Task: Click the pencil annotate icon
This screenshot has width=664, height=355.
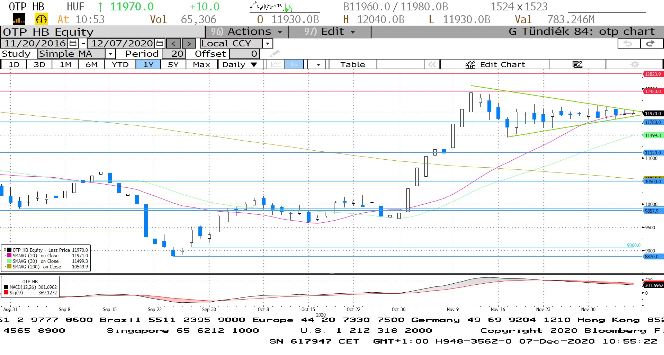Action: point(274,54)
